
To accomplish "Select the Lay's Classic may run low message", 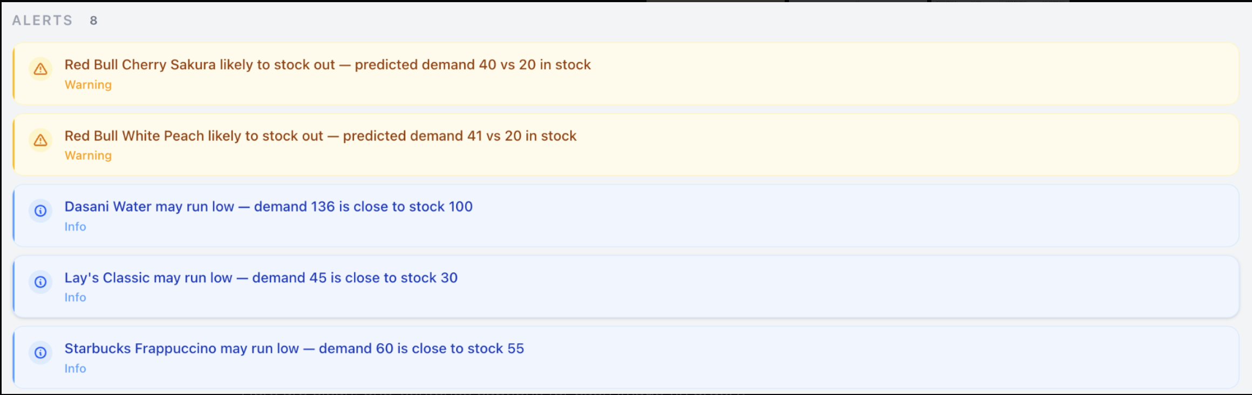I will [x=261, y=278].
